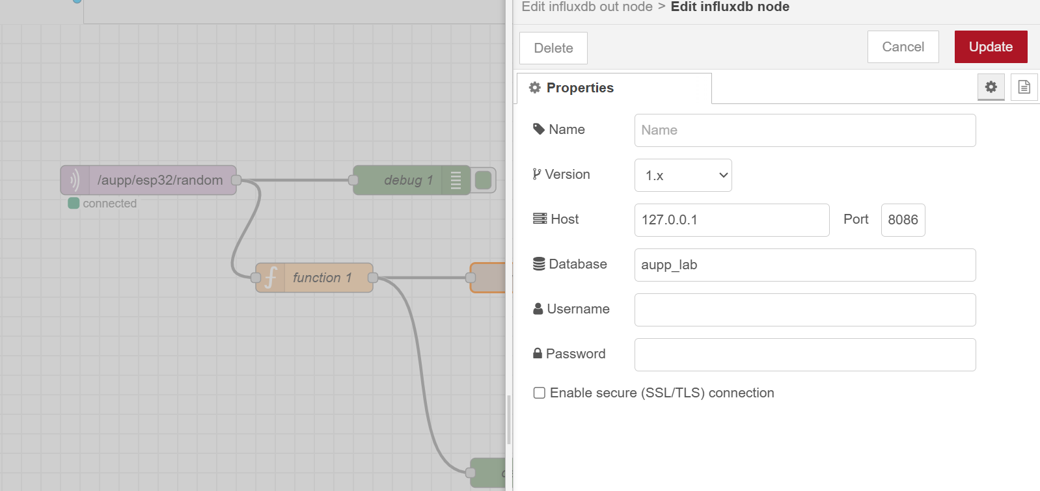Open node settings gear icon

click(991, 87)
